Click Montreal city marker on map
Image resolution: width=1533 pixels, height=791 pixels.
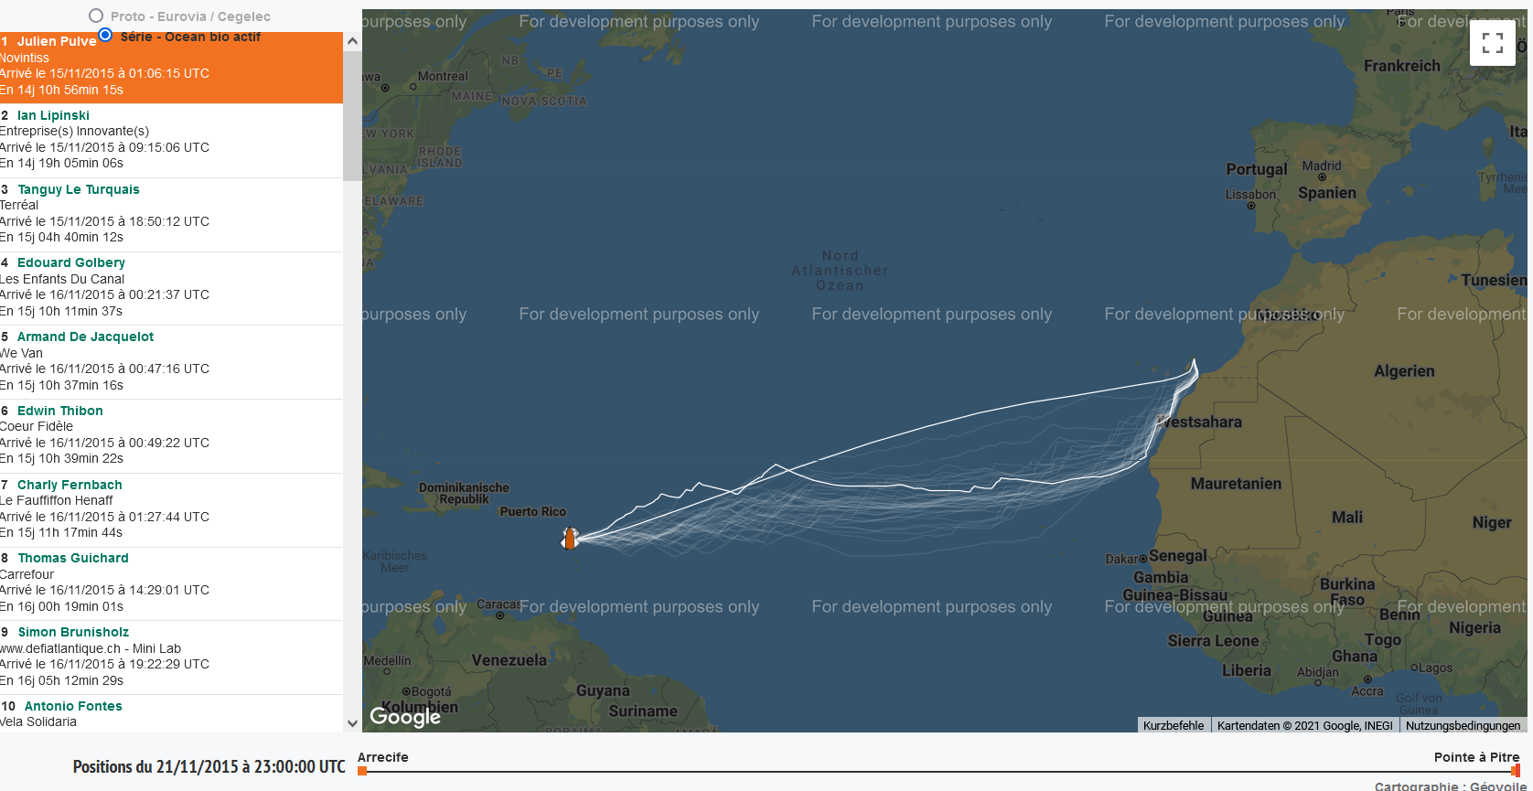[413, 87]
